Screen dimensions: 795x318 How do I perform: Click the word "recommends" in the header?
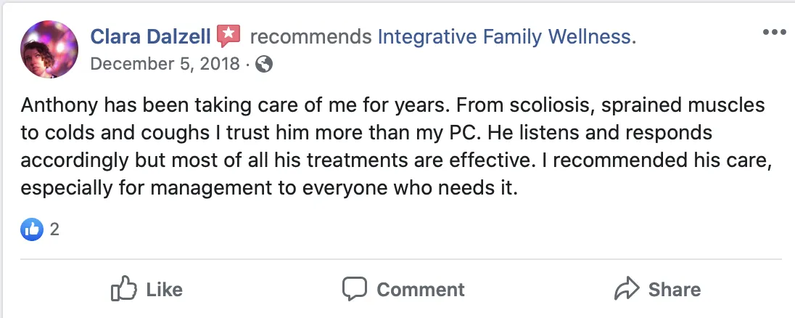pos(310,36)
